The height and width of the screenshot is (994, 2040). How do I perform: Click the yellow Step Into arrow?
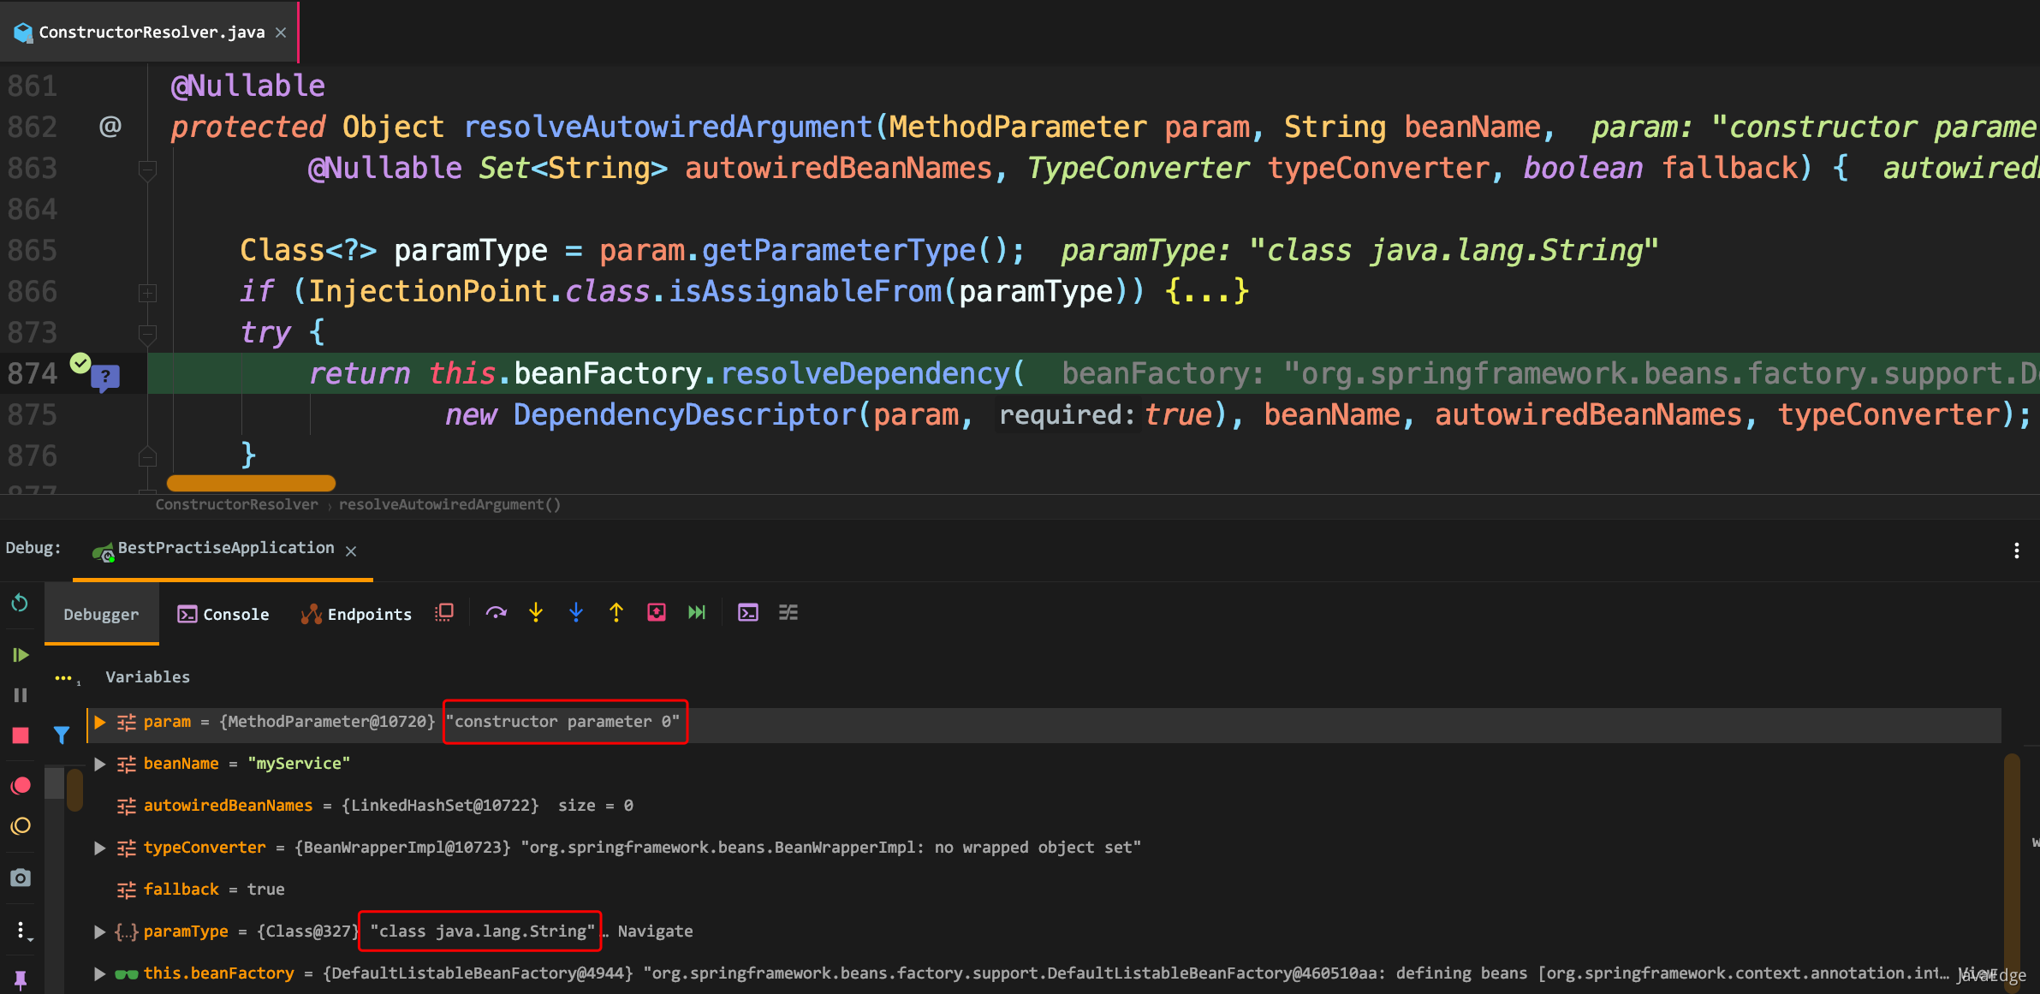pyautogui.click(x=536, y=613)
